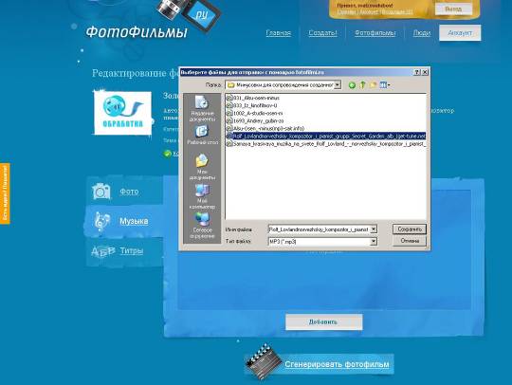Viewport: 512px width, 385px height.
Task: Open the Люди navigation link
Action: (422, 33)
